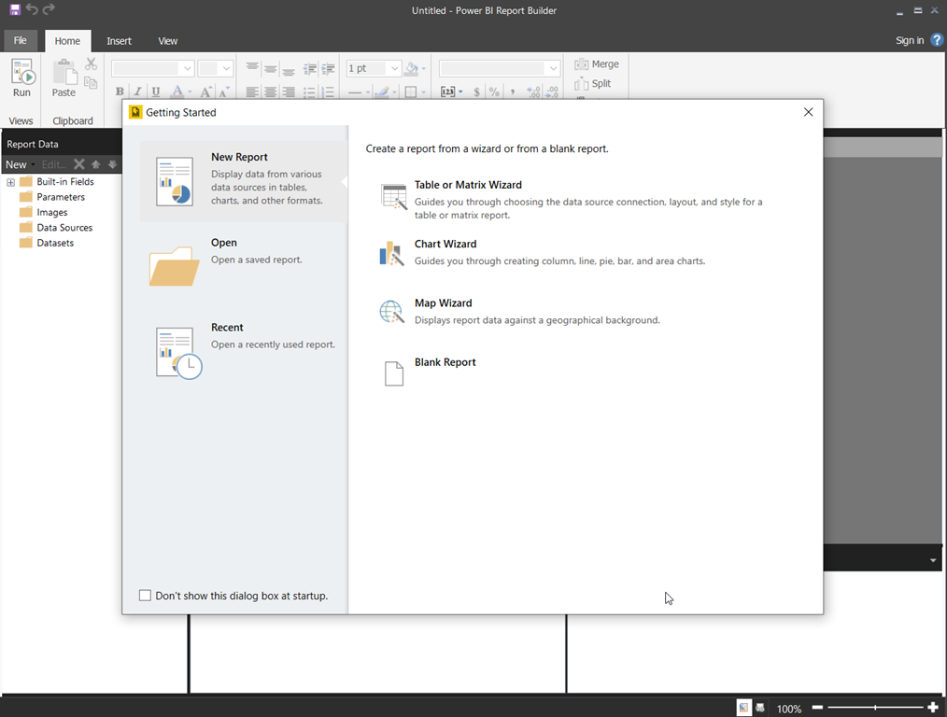Click the bulleted list icon
The image size is (947, 717).
pyautogui.click(x=309, y=91)
